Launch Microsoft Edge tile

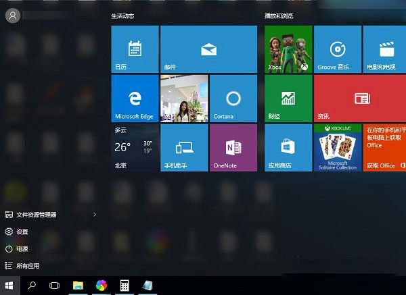[135, 99]
